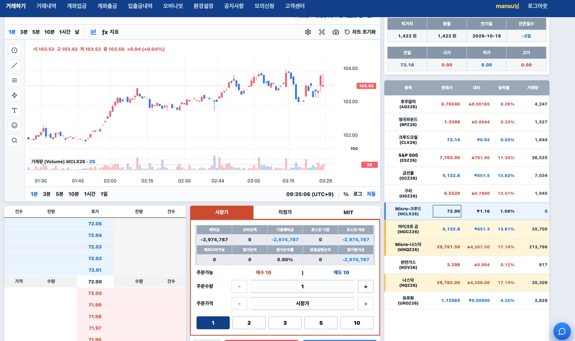Select 1시간 interval in top chart toolbar
This screenshot has width=575, height=341.
click(65, 32)
